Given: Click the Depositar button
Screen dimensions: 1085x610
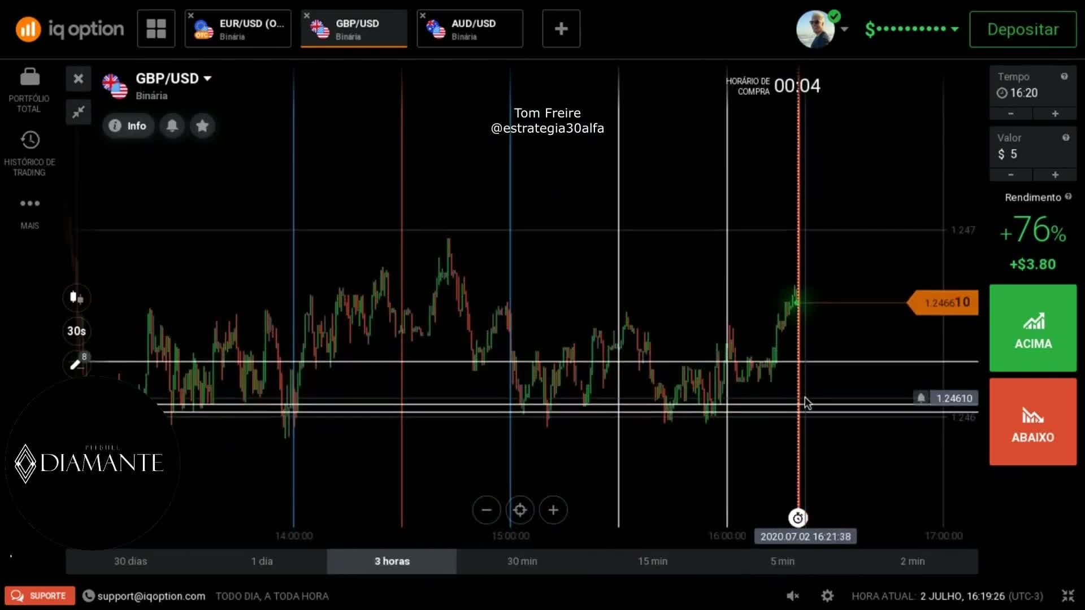Looking at the screenshot, I should click(x=1023, y=29).
